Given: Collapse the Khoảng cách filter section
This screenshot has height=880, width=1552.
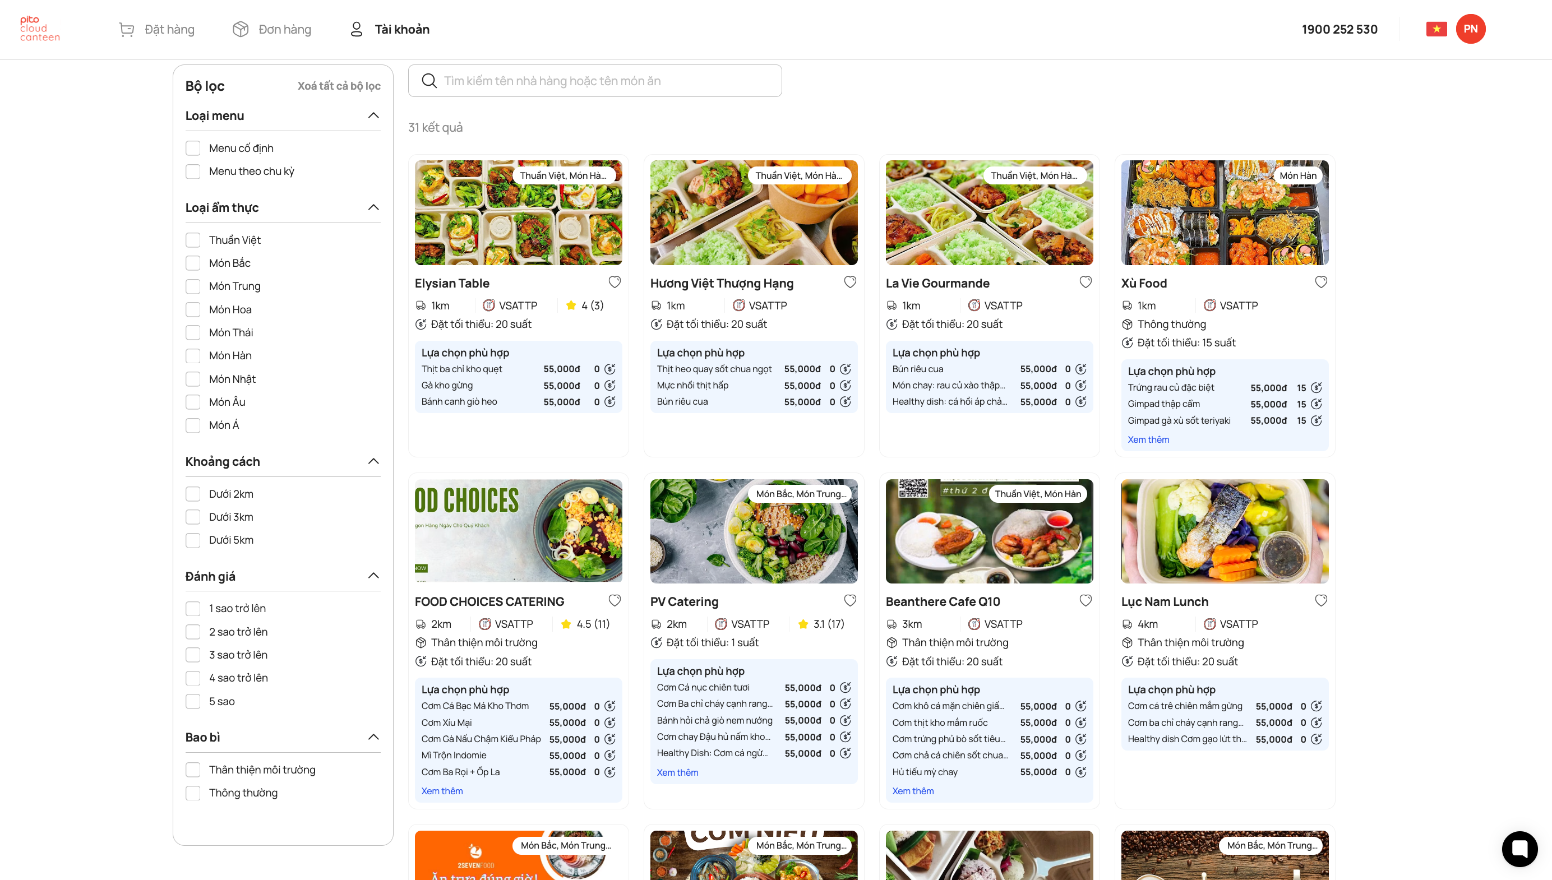Looking at the screenshot, I should point(373,461).
